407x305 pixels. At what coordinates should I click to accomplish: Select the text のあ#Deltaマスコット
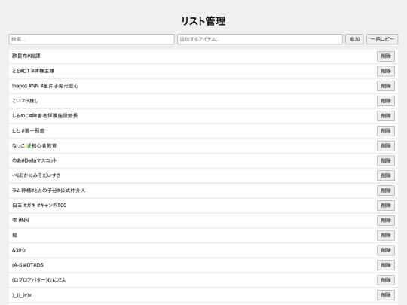[x=35, y=160]
